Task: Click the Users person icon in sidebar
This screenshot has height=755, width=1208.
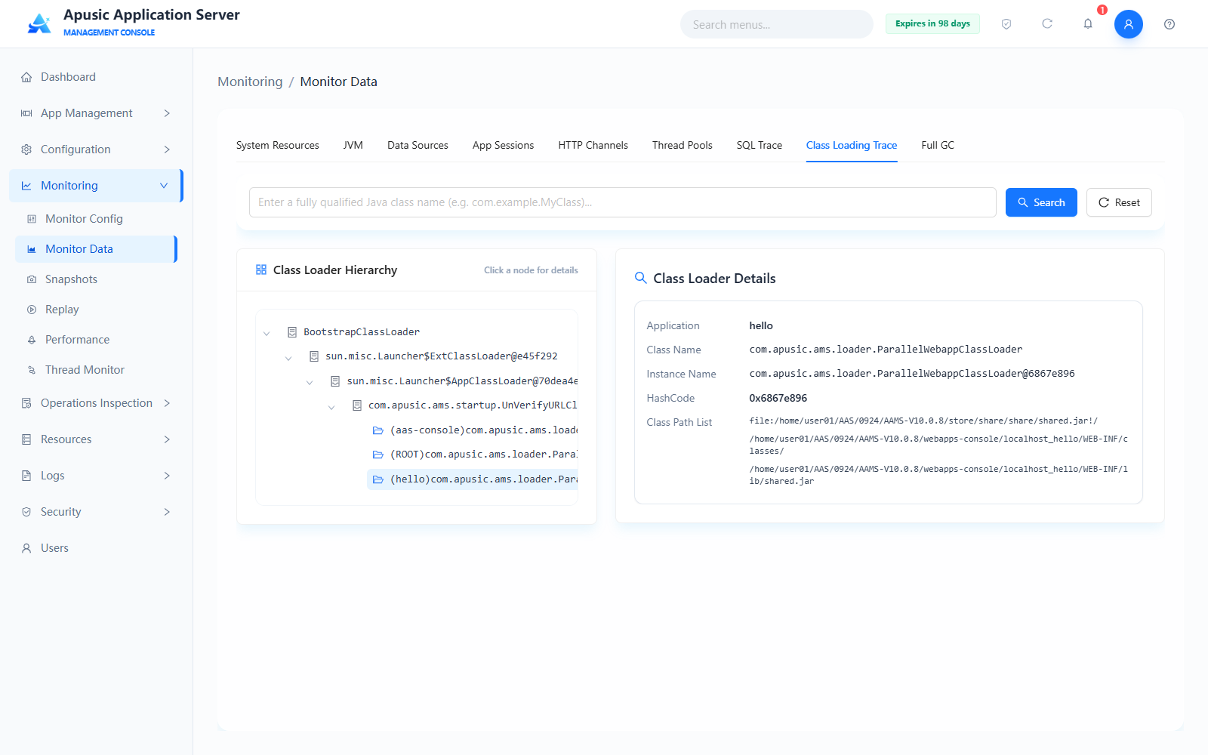Action: click(26, 548)
